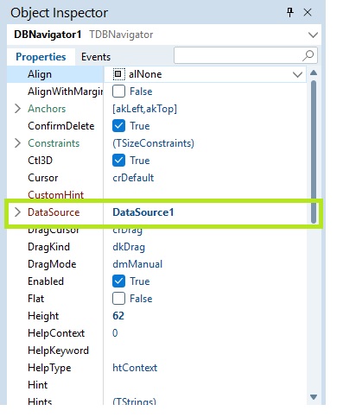Switch to the Events tab
This screenshot has width=343, height=417.
pos(96,57)
